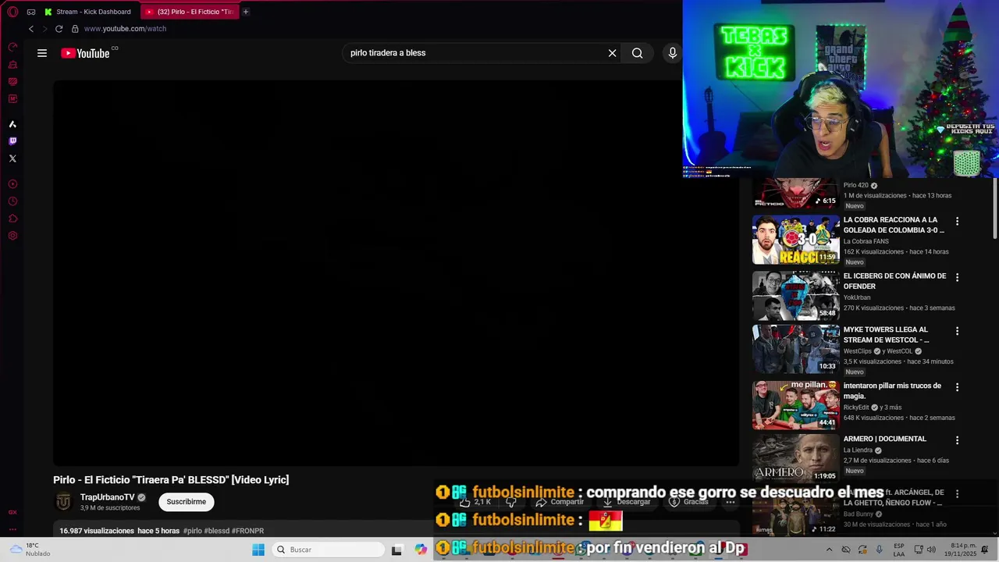Open 'EL ICEBERG DE CON ÁNIMO DE OFENDER' title
The width and height of the screenshot is (999, 562).
pyautogui.click(x=894, y=281)
